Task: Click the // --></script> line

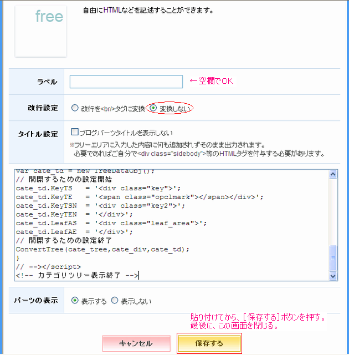Action: pyautogui.click(x=48, y=267)
